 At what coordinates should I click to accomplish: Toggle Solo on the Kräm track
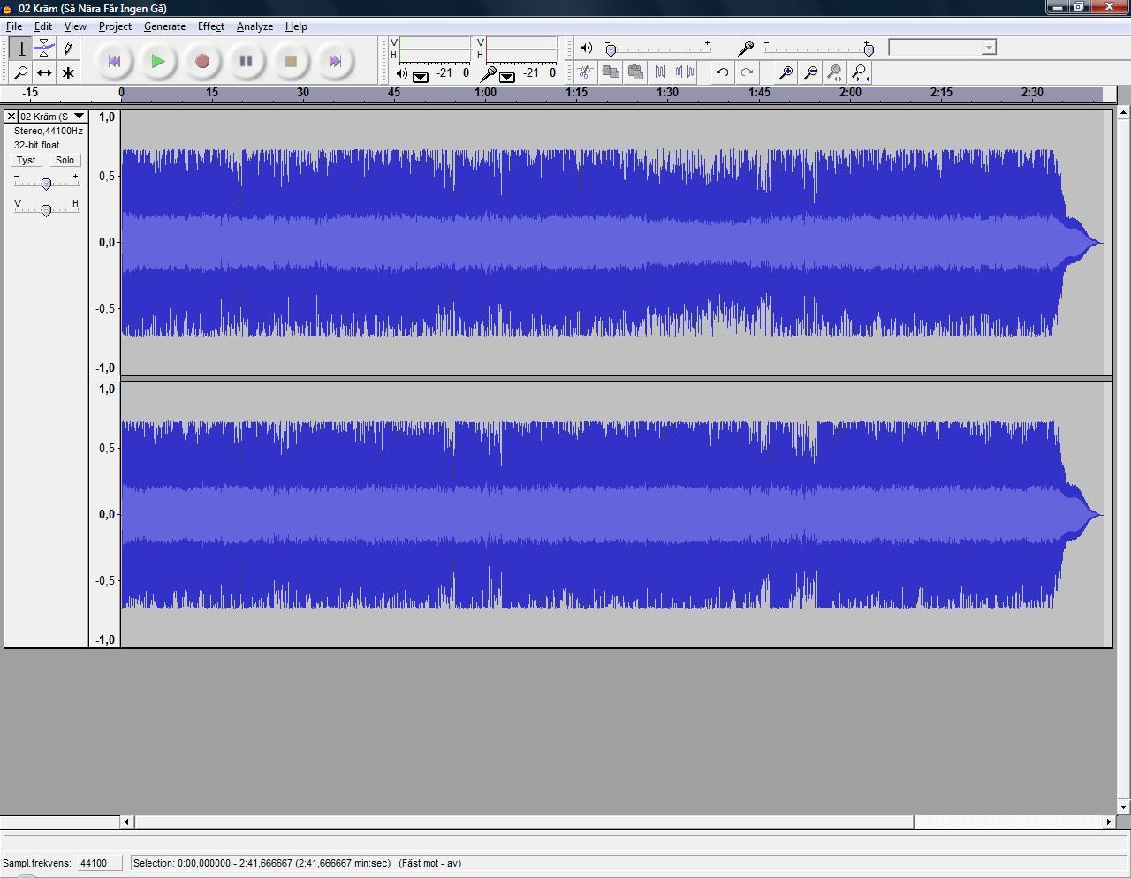(65, 160)
